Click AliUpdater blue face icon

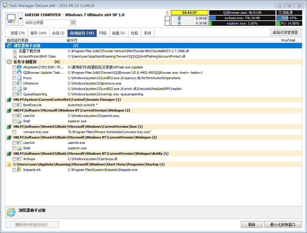19,67
